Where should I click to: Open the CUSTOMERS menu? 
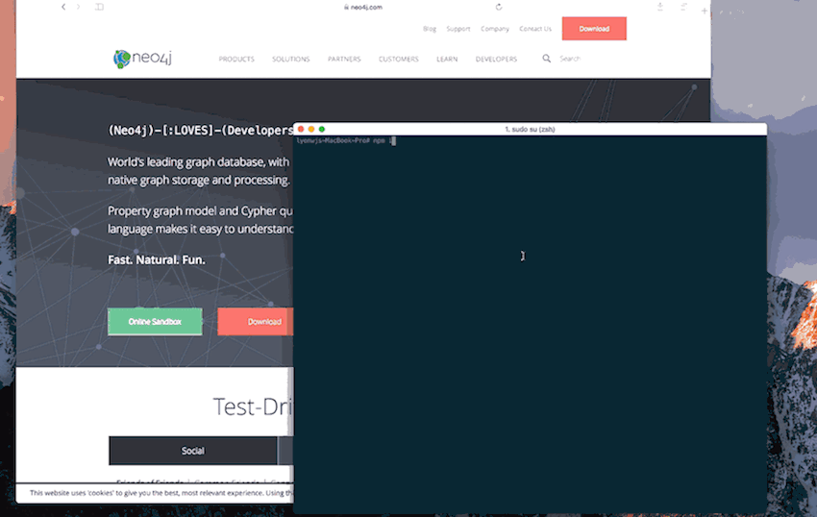399,59
